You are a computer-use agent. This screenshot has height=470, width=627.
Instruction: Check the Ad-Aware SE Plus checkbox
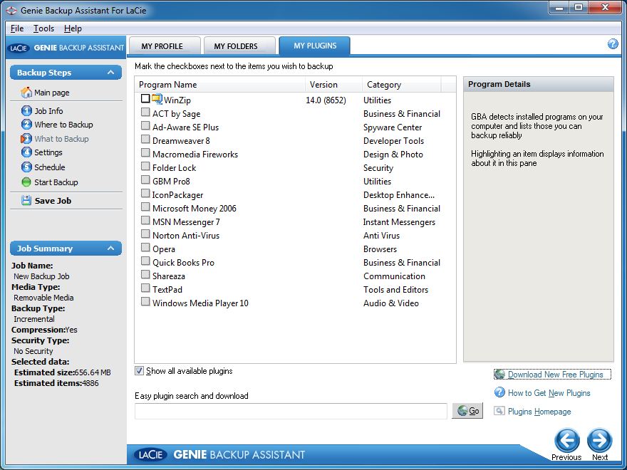(x=145, y=126)
